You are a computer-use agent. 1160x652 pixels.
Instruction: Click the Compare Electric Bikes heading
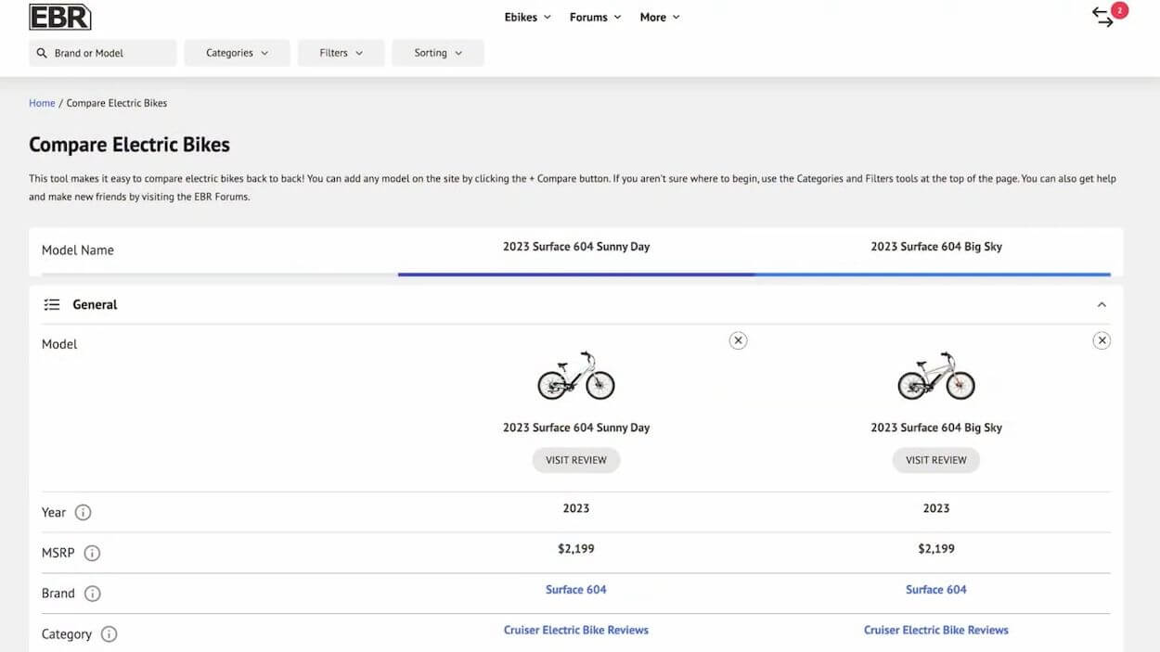(129, 145)
